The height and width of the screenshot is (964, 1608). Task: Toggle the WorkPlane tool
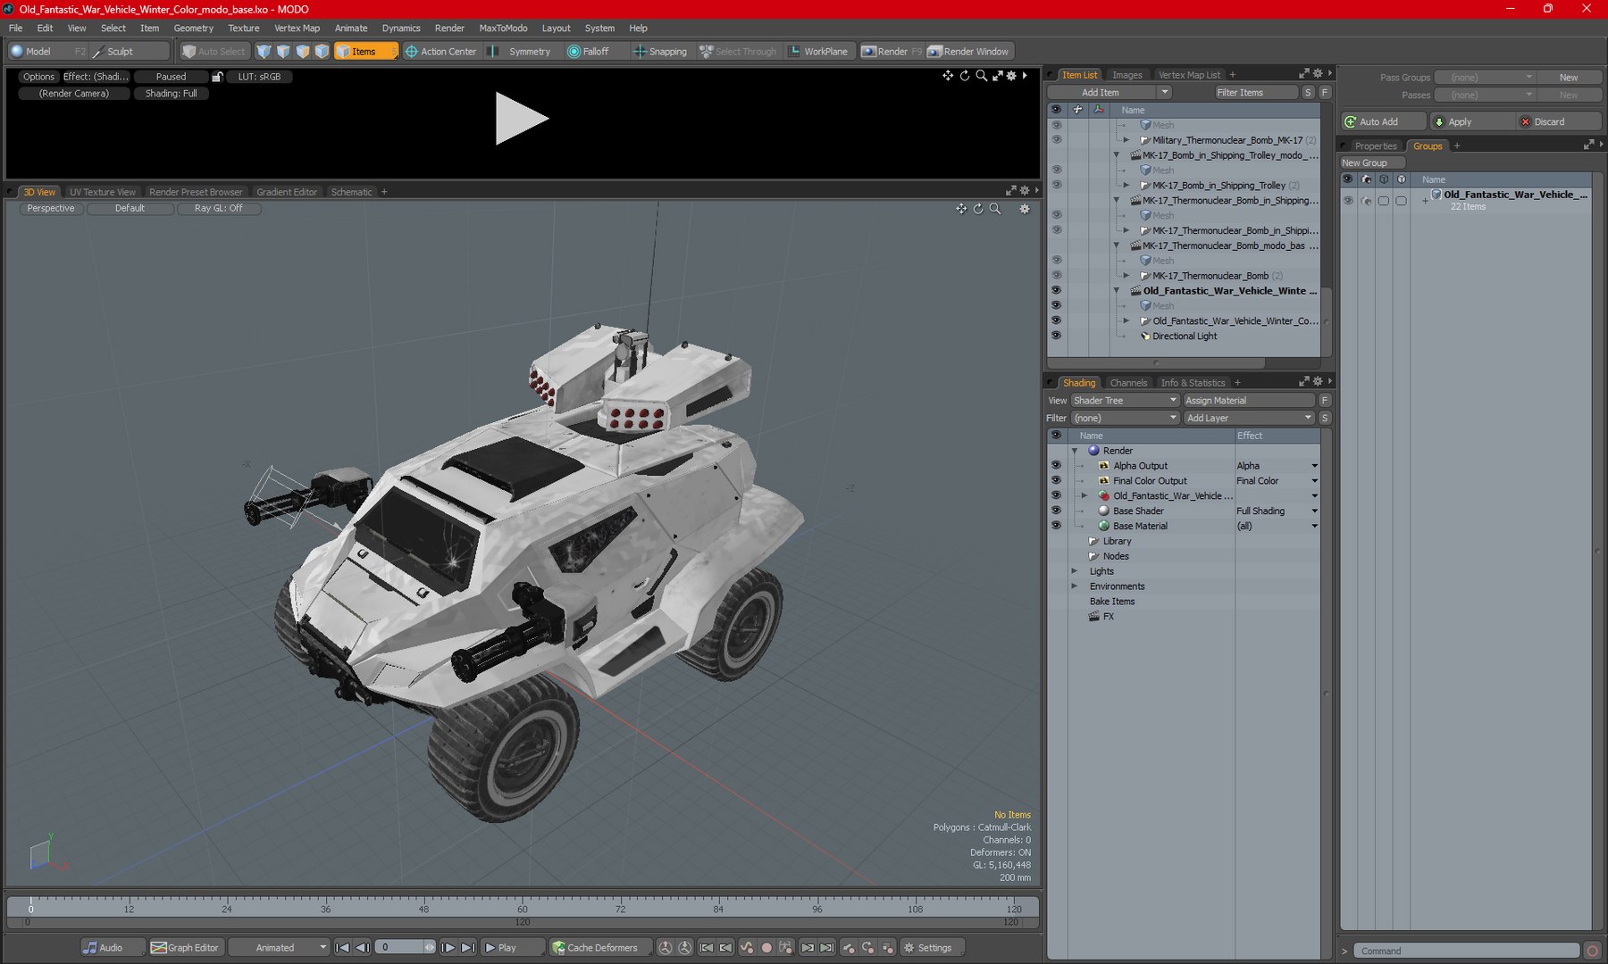click(x=818, y=52)
